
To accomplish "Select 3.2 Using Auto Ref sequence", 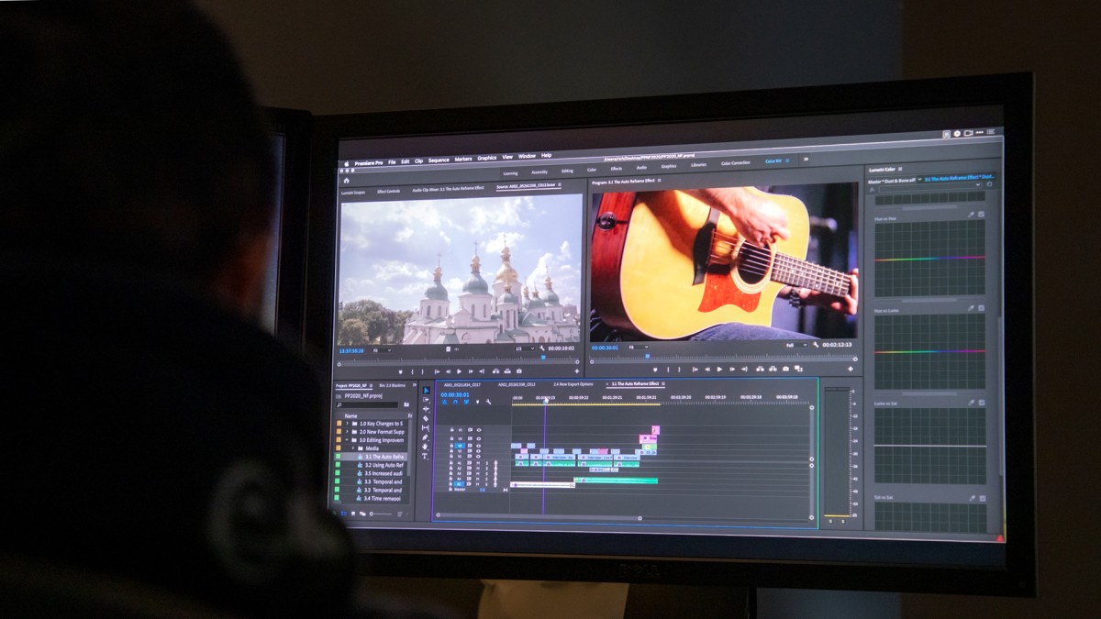I will pos(384,465).
